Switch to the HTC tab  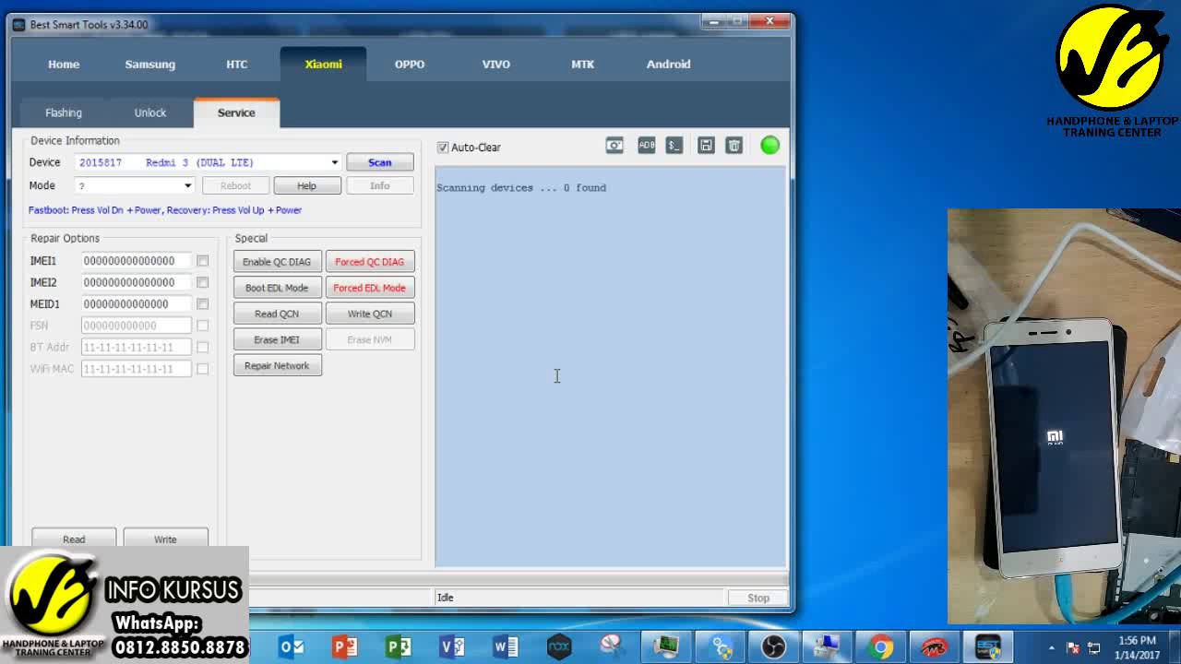coord(237,64)
